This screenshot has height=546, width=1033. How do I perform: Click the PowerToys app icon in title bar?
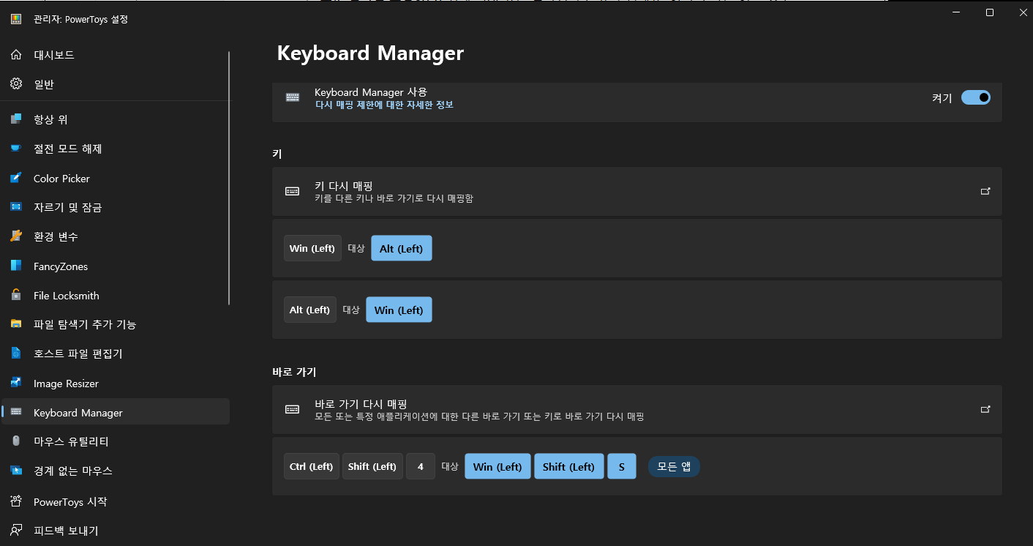tap(16, 19)
